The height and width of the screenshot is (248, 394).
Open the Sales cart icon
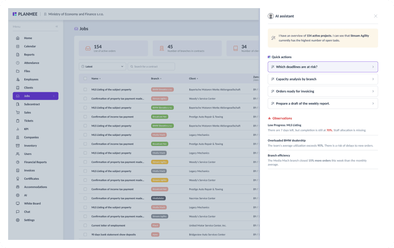pyautogui.click(x=17, y=113)
